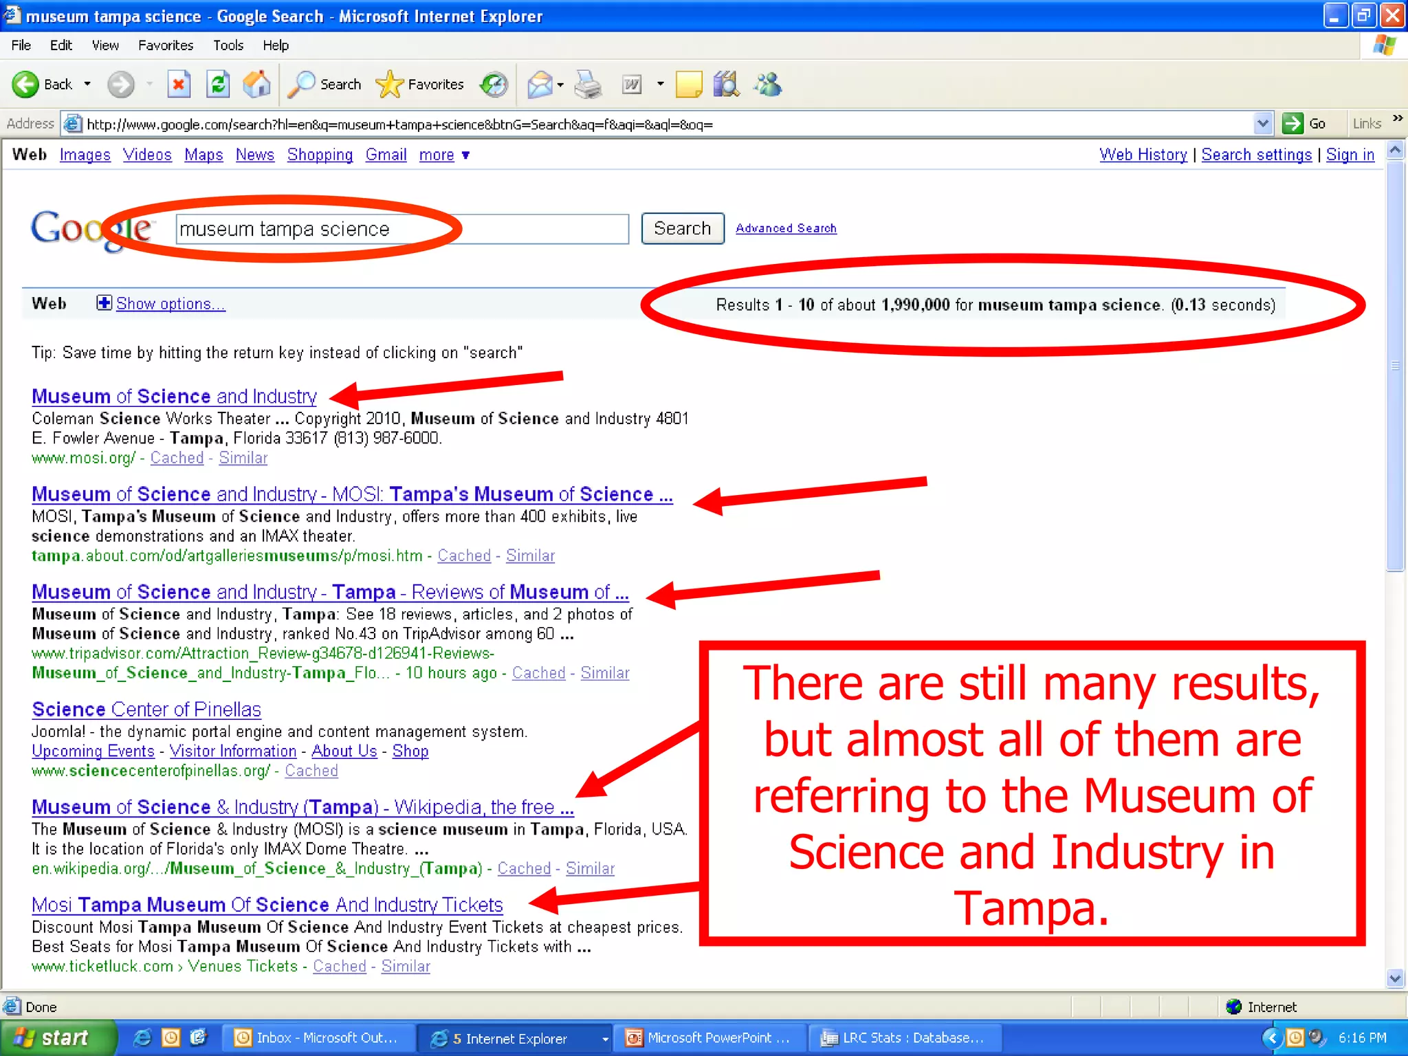Screen dimensions: 1408x1056
Task: Open the Google Maps link
Action: click(203, 155)
